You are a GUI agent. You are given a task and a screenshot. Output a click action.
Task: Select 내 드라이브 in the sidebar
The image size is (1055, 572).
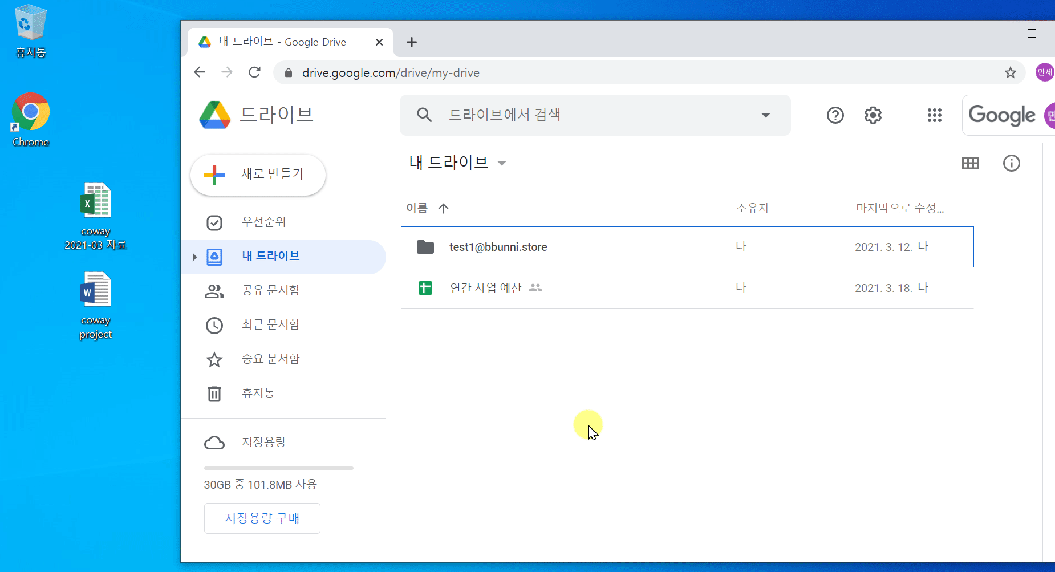point(283,257)
